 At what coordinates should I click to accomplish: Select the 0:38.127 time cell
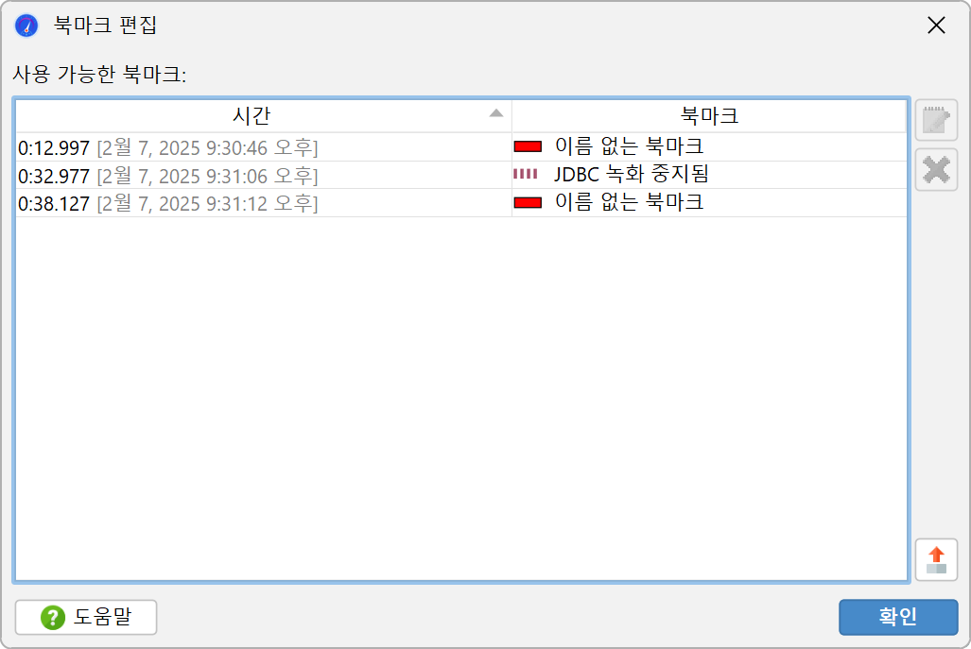pos(264,203)
